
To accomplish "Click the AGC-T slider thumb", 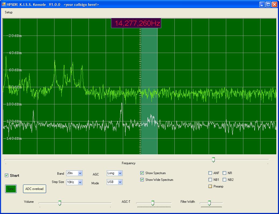I will click(x=153, y=203).
